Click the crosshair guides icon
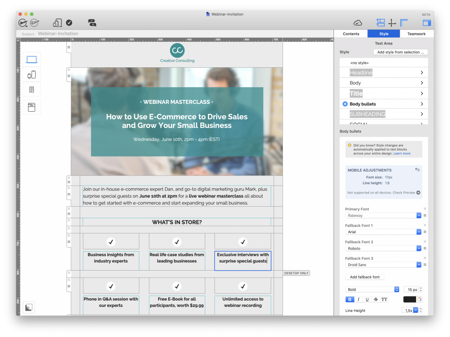 pos(392,23)
